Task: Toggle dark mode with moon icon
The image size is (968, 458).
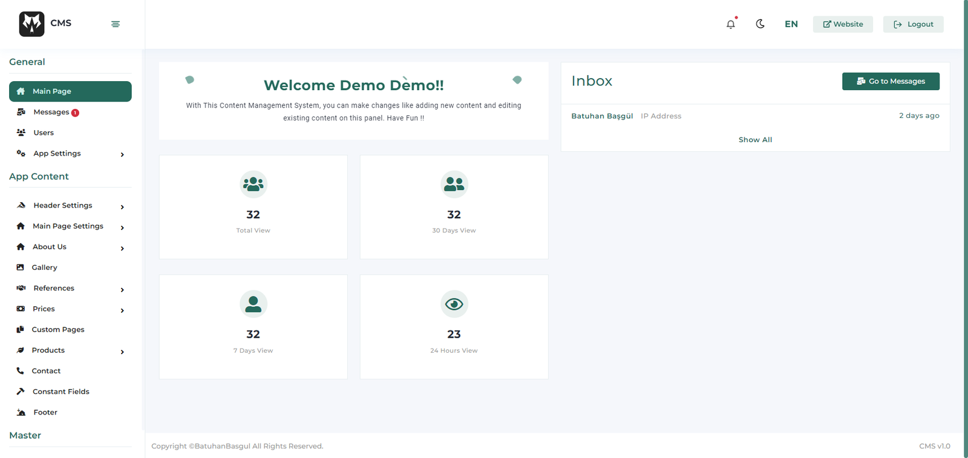Action: pyautogui.click(x=760, y=24)
